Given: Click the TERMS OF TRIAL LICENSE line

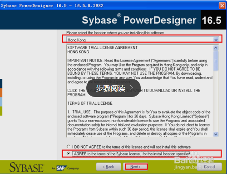Looking at the screenshot, I should [x=90, y=103].
